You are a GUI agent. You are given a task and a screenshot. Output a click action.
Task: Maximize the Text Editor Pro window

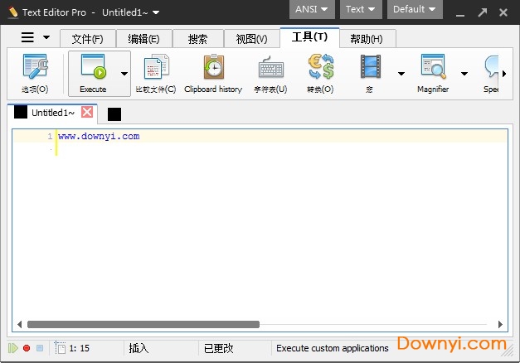[x=483, y=12]
